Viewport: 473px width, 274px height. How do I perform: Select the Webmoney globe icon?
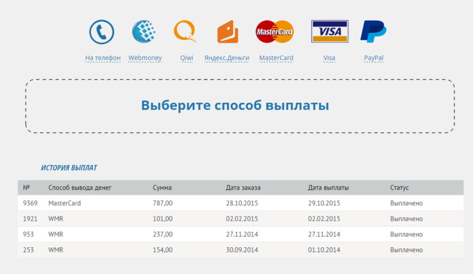[144, 32]
